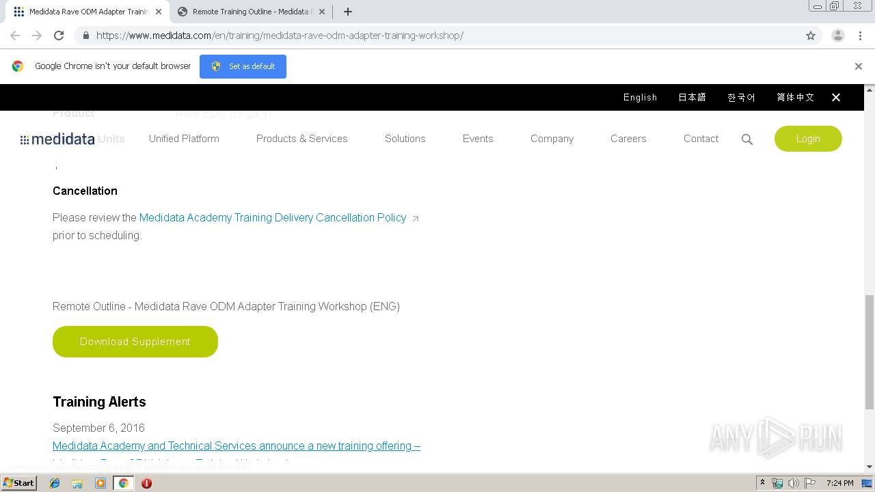Click scrollbar down arrow
875x492 pixels.
tap(870, 467)
